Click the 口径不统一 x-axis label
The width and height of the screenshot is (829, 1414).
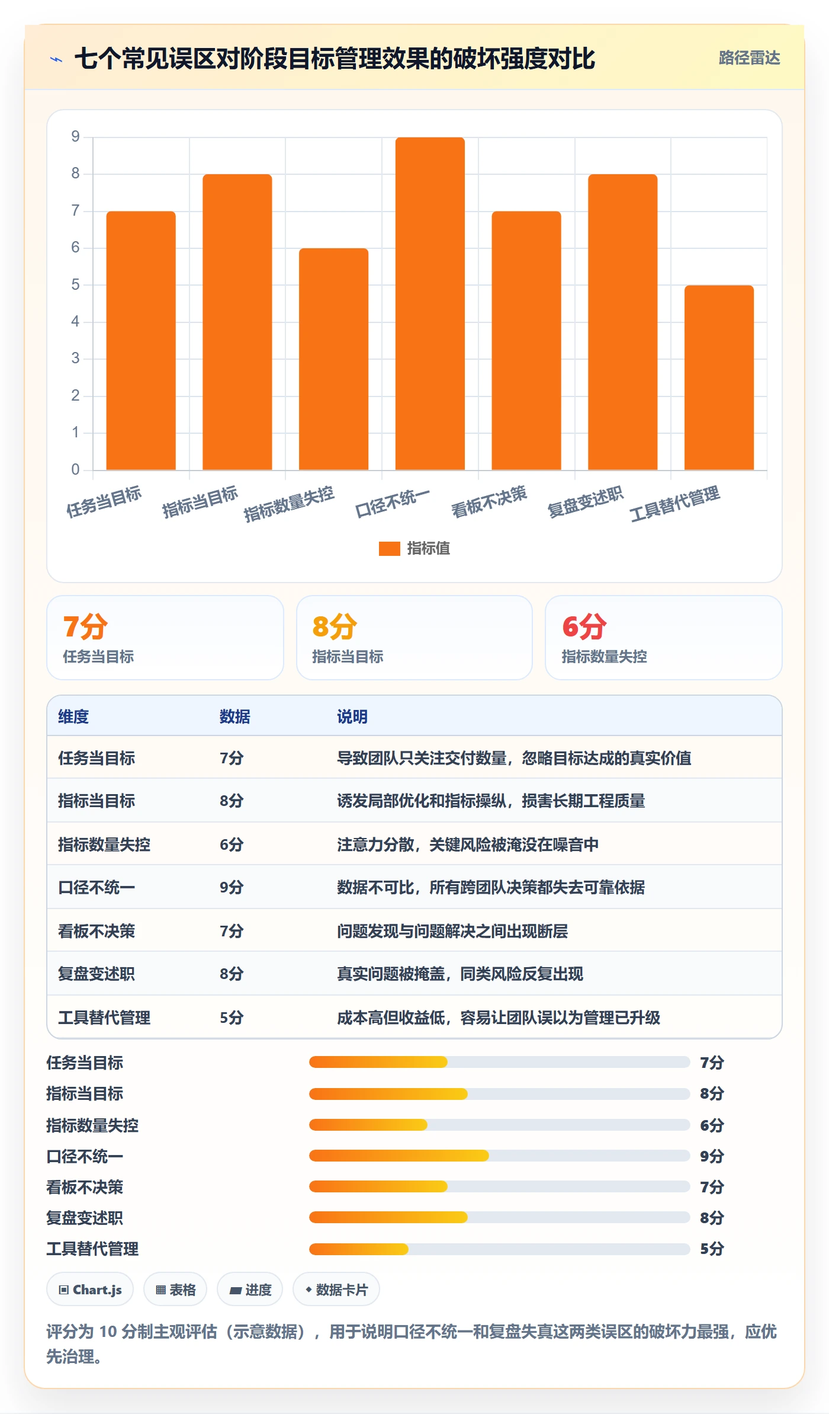392,503
